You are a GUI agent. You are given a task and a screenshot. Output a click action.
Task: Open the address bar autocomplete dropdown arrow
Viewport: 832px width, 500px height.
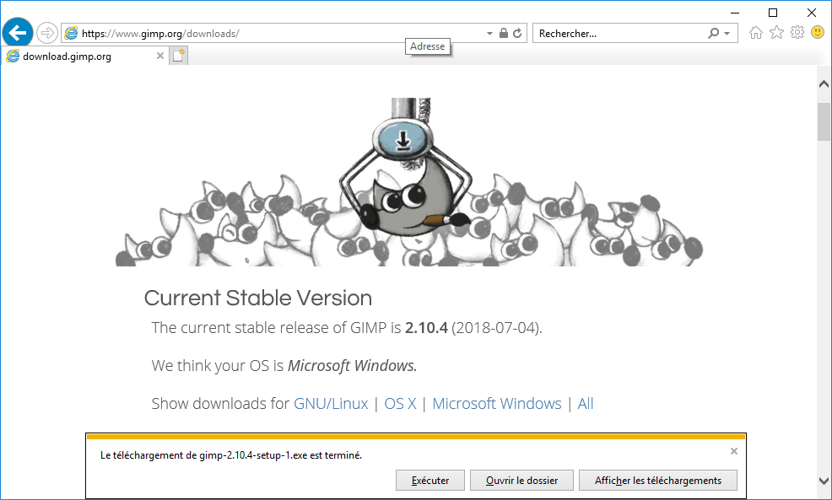489,34
